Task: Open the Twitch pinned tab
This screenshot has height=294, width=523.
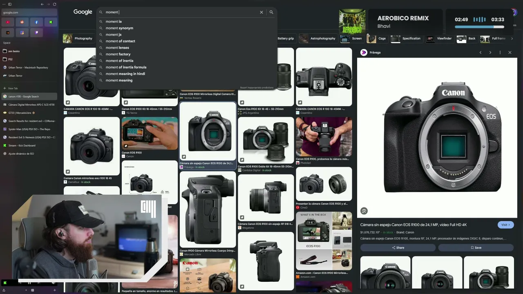Action: (x=36, y=33)
